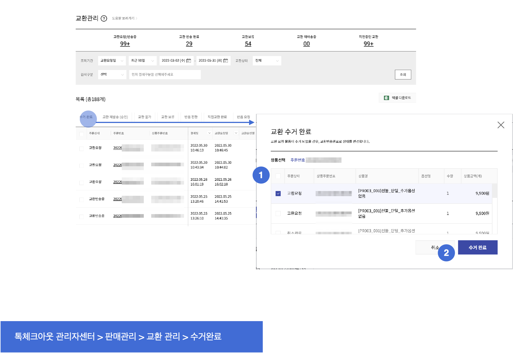Toggle select-all checkbox in dialog header
Image resolution: width=513 pixels, height=353 pixels.
pyautogui.click(x=278, y=176)
